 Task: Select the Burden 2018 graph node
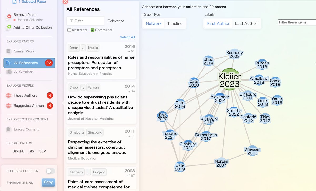tap(262, 64)
